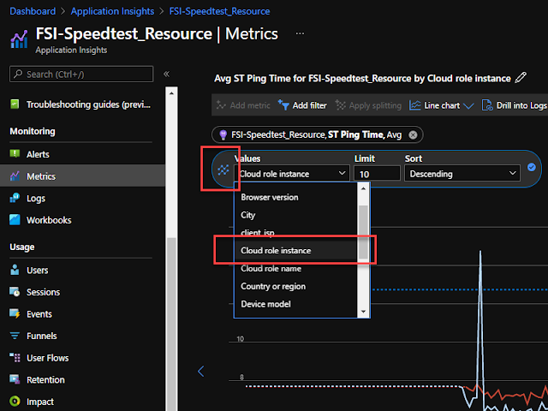Click the splitting icon left of Values

[x=223, y=170]
